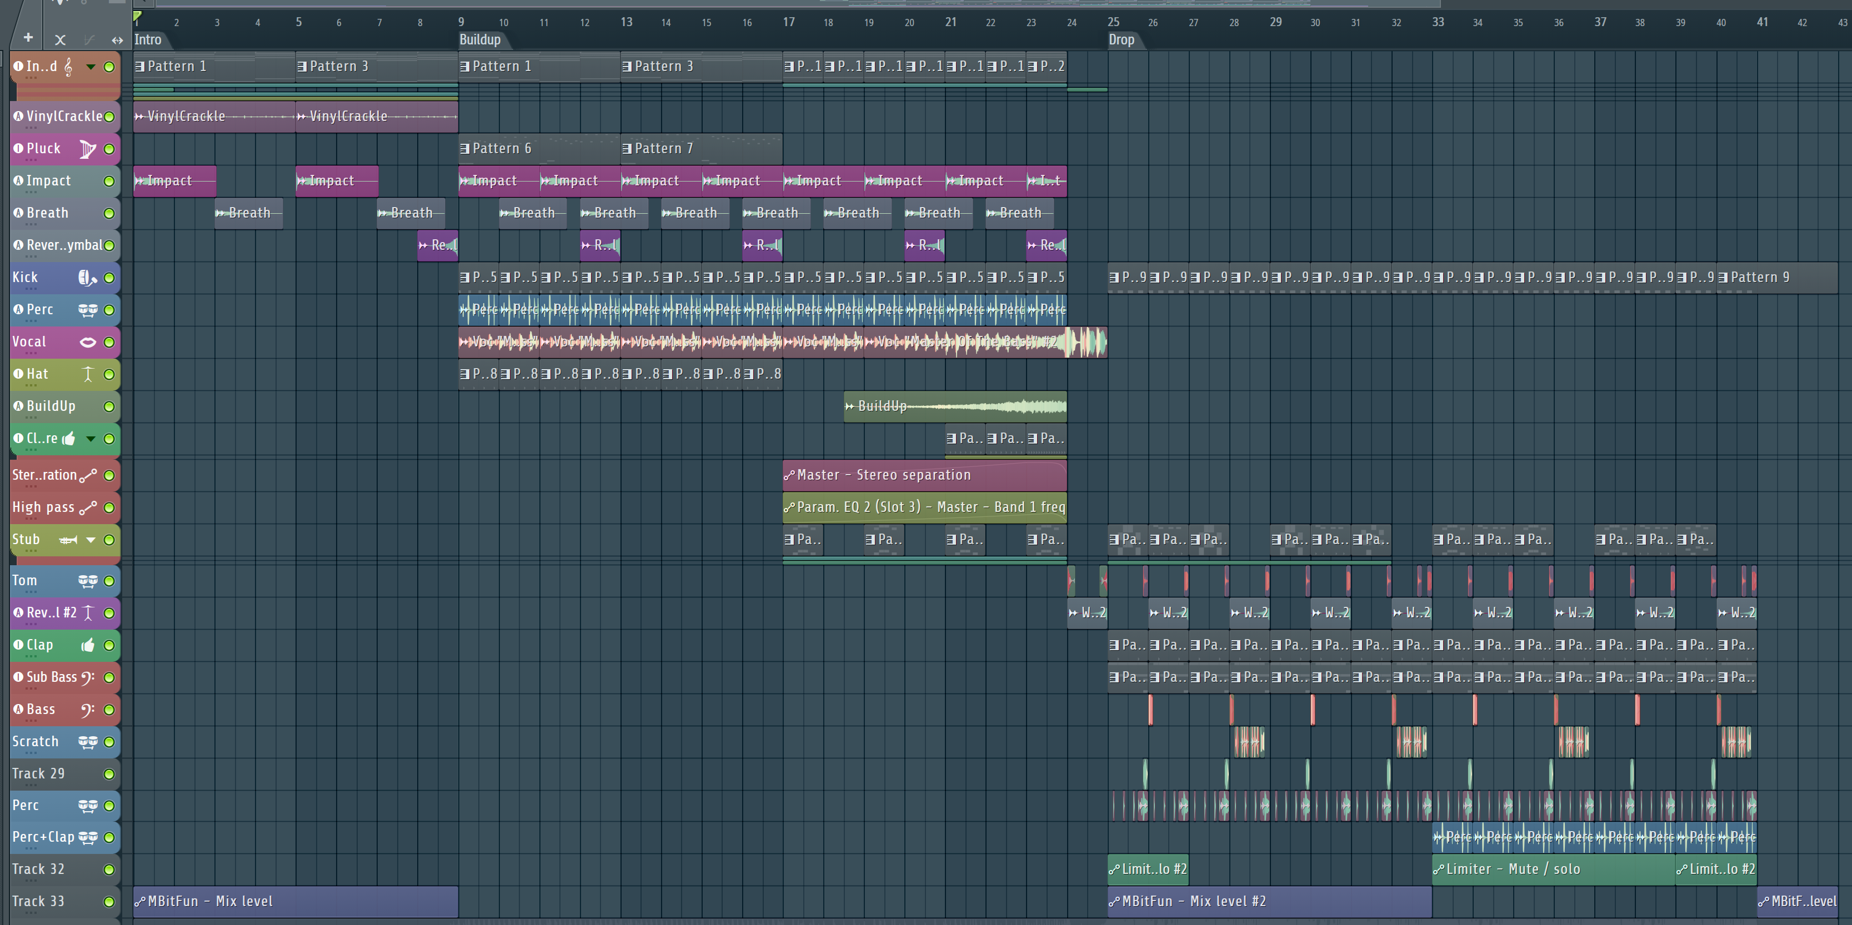
Task: Click the horizontal scrollbar above the ruler
Action: coord(798,3)
